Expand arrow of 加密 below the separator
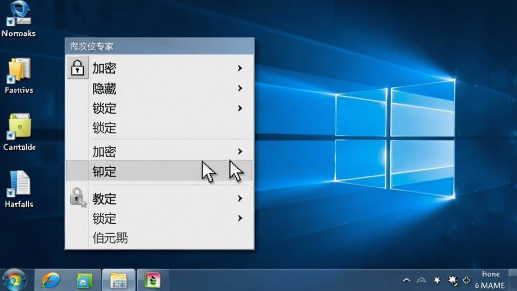Screen dimensions: 517x291 pyautogui.click(x=240, y=151)
